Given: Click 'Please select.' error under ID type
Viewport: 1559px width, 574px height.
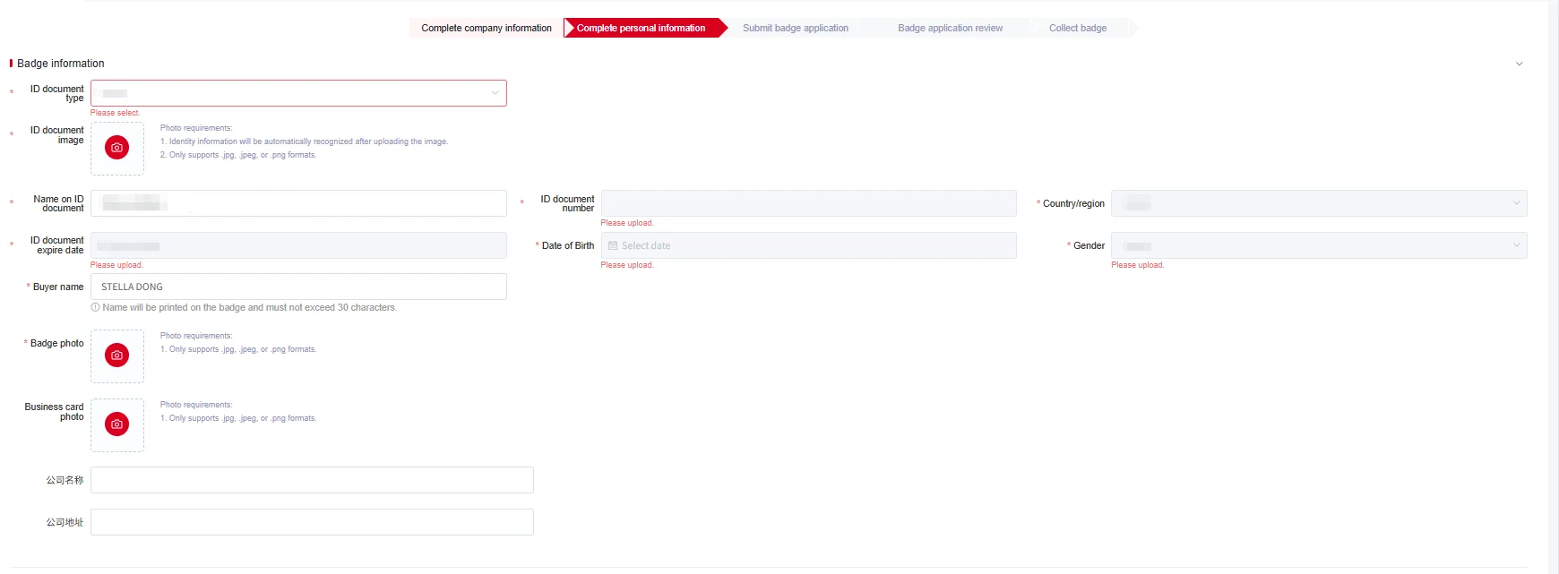Looking at the screenshot, I should click(115, 113).
